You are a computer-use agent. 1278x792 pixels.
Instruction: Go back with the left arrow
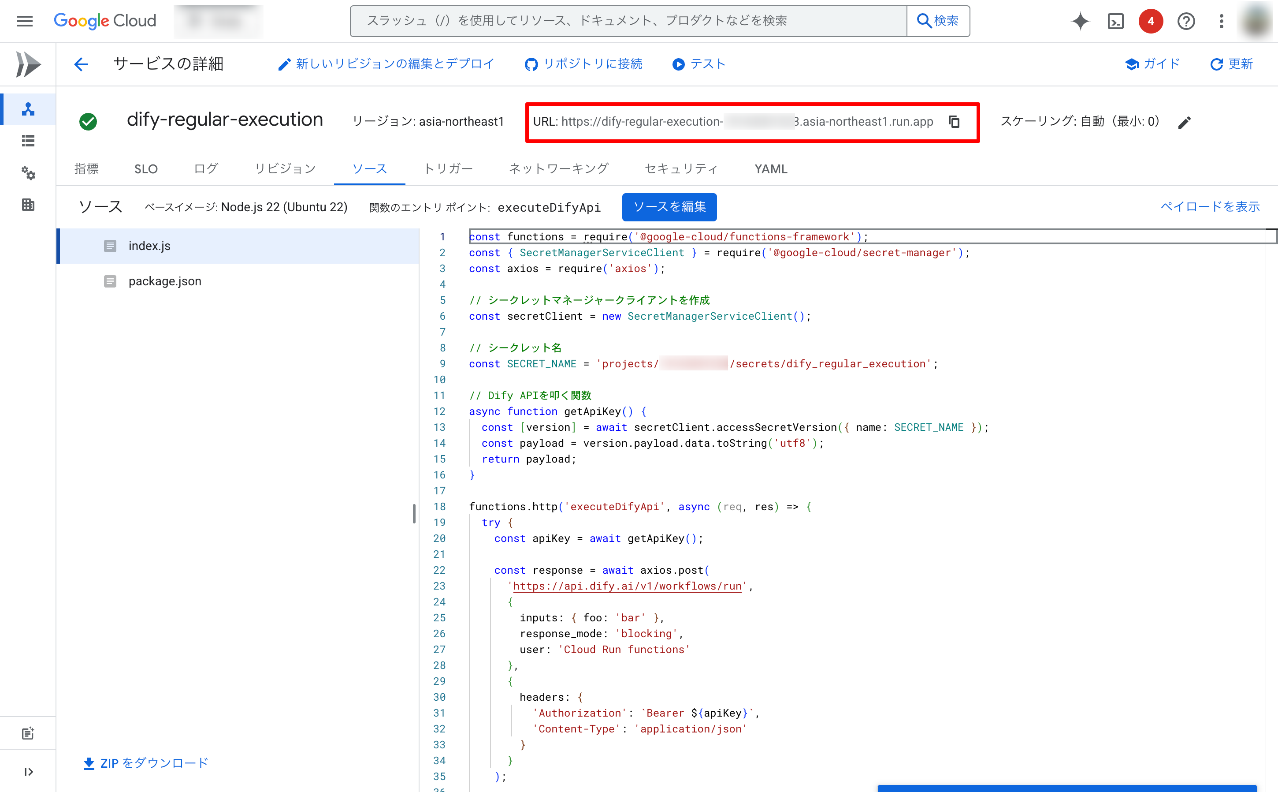click(81, 64)
